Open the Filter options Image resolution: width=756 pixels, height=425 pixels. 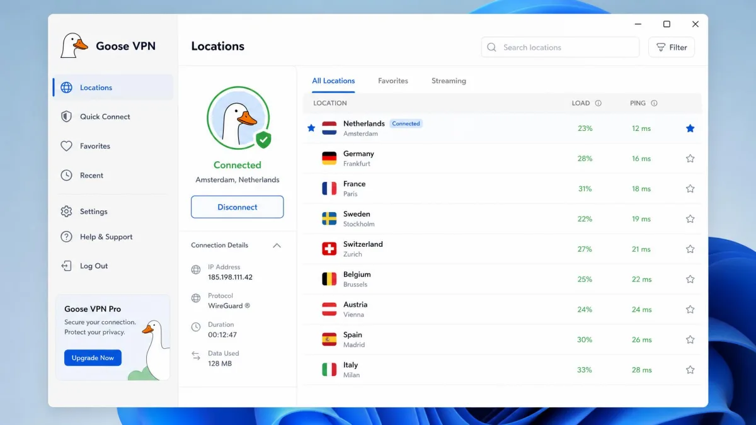(672, 47)
